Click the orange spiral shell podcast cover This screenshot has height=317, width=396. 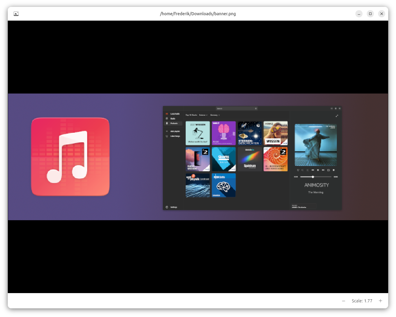click(x=276, y=159)
